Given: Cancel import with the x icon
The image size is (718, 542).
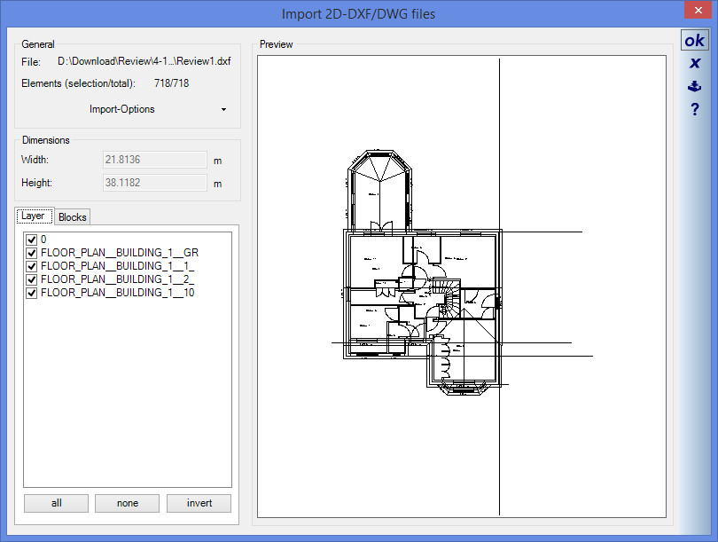Looking at the screenshot, I should pos(695,63).
